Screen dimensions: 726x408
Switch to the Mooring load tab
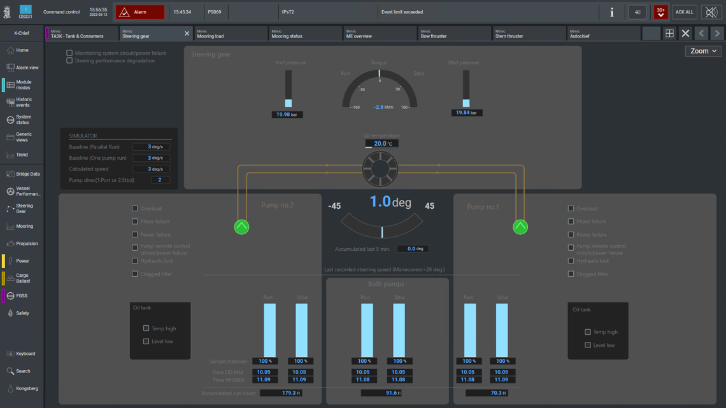click(230, 34)
